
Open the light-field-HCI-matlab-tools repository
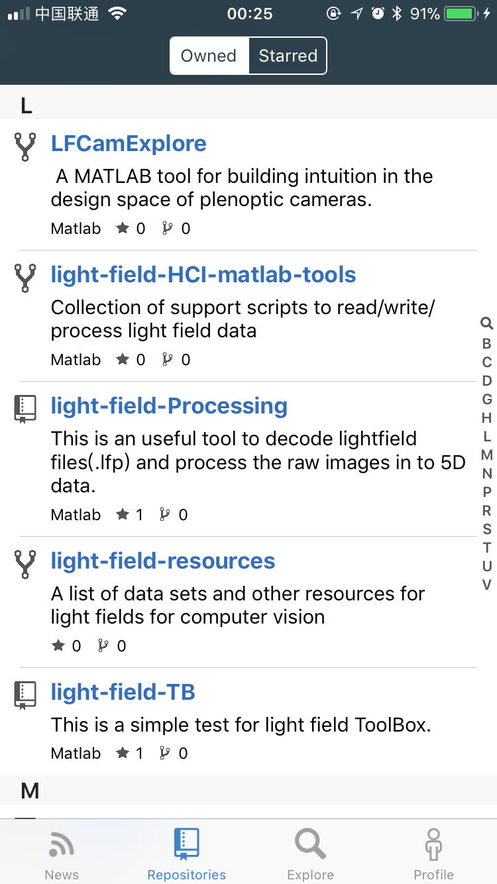click(x=203, y=275)
